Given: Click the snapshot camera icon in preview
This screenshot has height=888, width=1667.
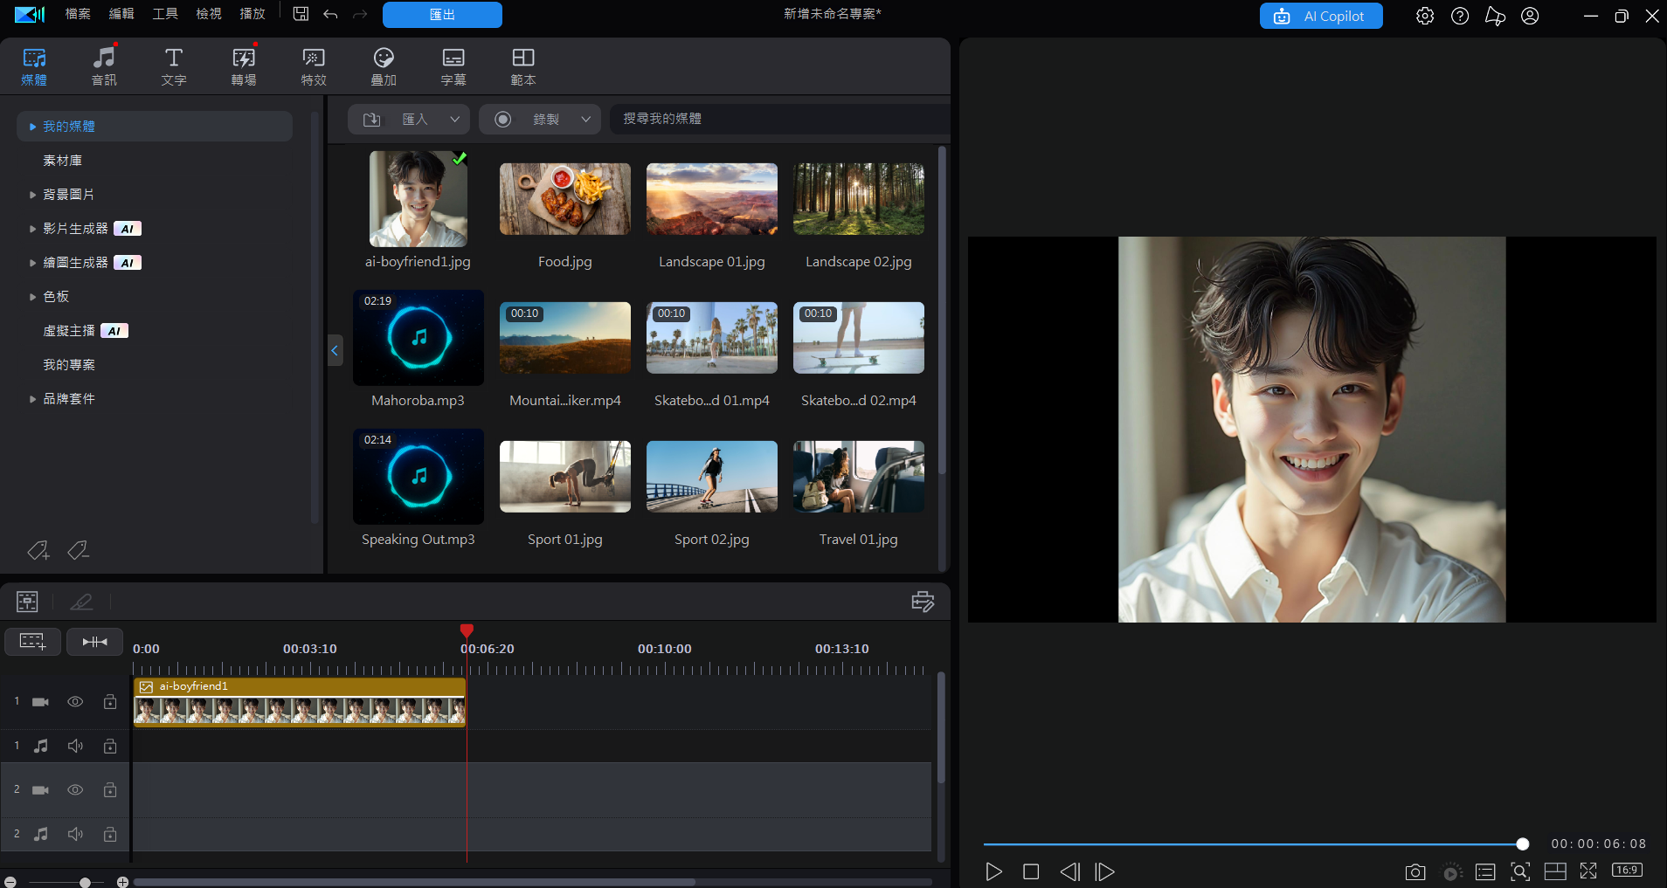Looking at the screenshot, I should point(1415,872).
